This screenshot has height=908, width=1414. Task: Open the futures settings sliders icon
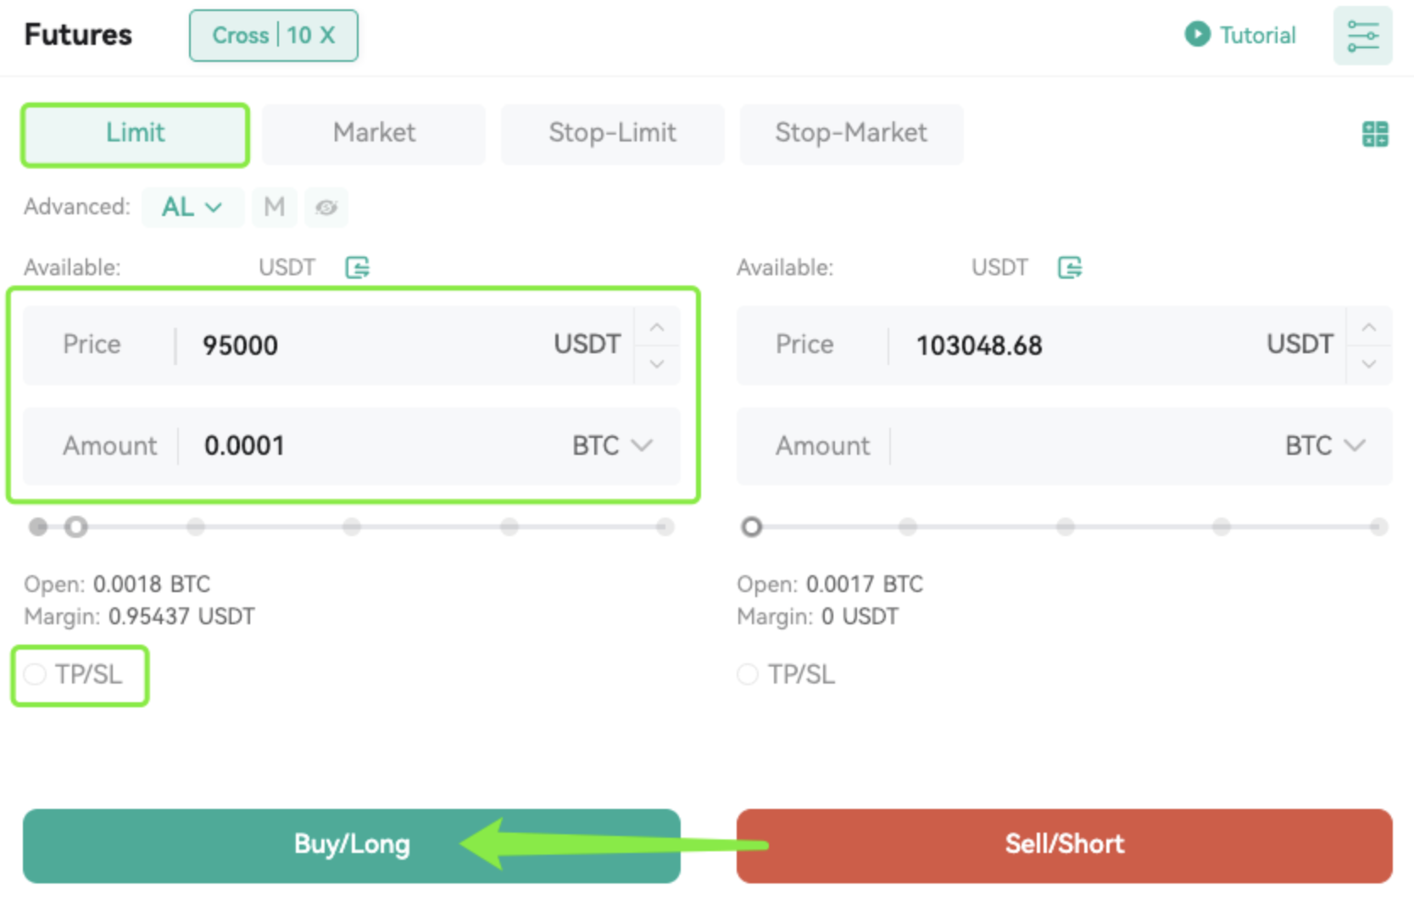(1362, 36)
